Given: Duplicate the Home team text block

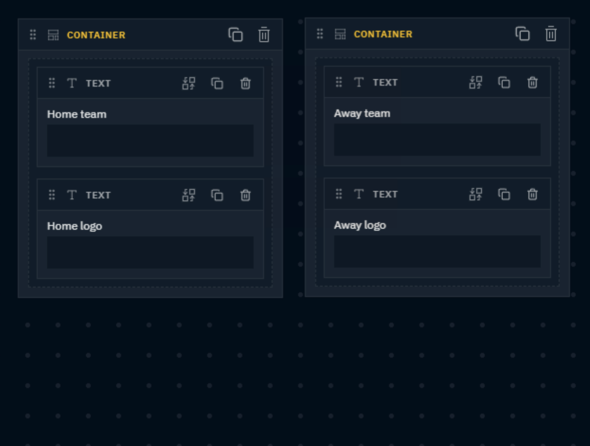Looking at the screenshot, I should pos(217,83).
